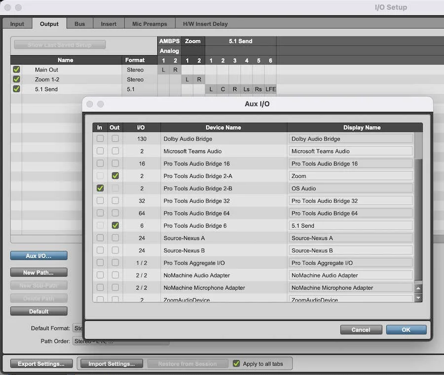The width and height of the screenshot is (444, 375).
Task: Open the Default Format dropdown
Action: 80,328
